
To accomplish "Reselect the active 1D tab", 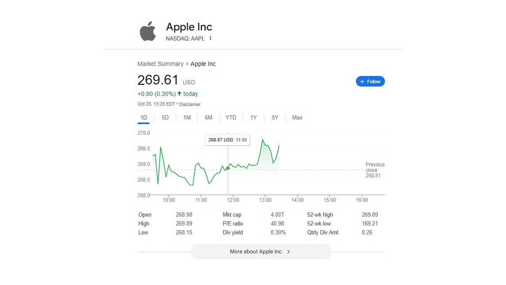I will click(143, 117).
